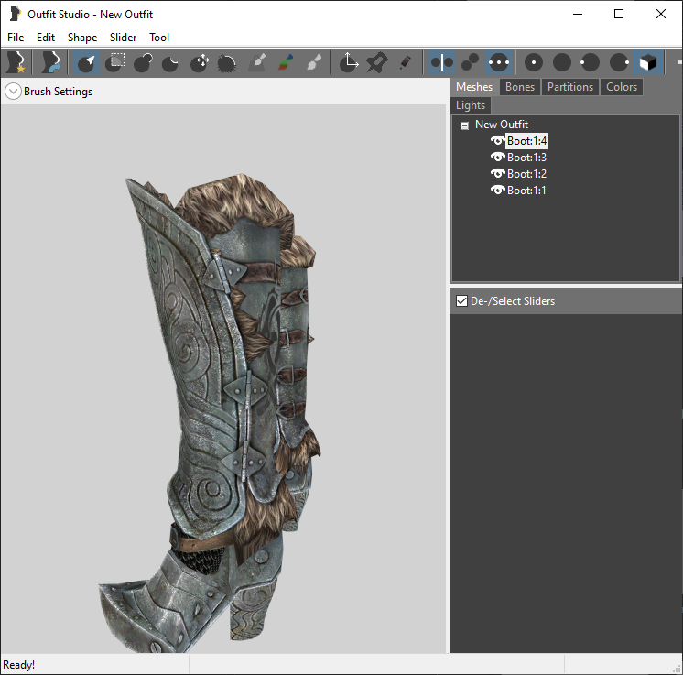Viewport: 683px width, 675px height.
Task: Open the Edit menu
Action: coord(46,38)
